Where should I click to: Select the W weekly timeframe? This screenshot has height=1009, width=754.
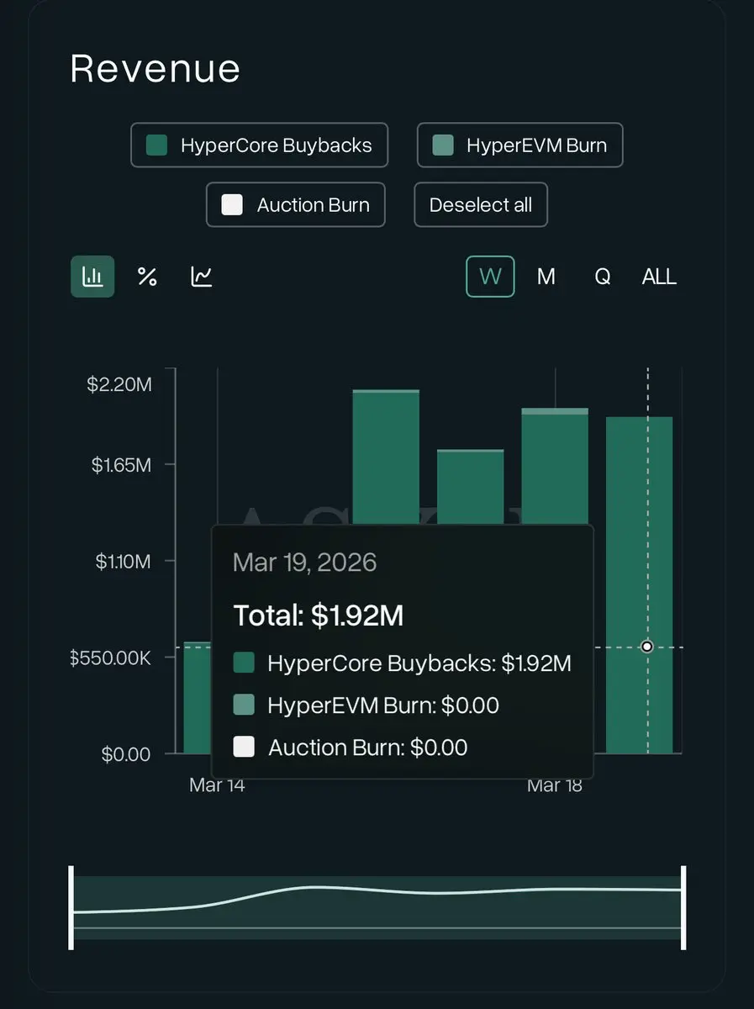[490, 277]
